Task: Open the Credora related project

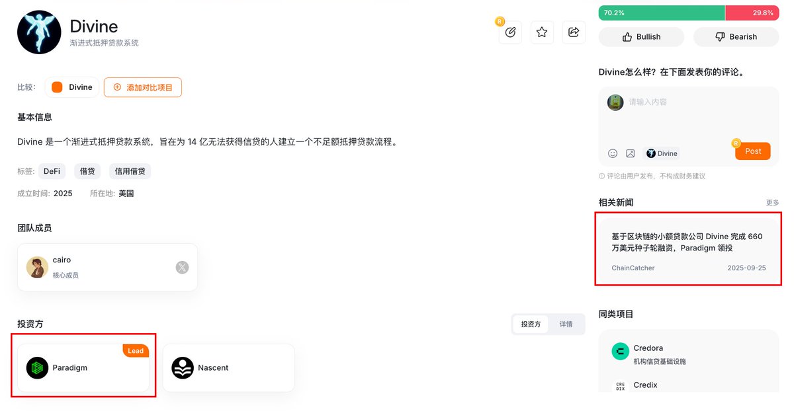Action: point(689,354)
